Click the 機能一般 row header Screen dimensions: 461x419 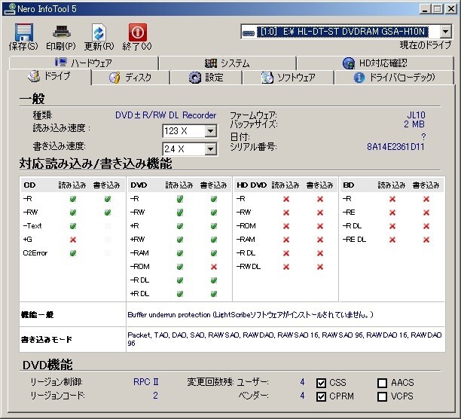pyautogui.click(x=38, y=315)
